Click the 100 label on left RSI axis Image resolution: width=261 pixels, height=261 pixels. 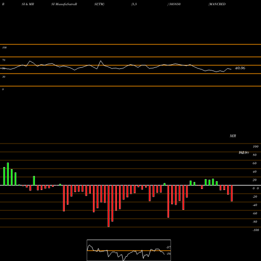pos(4,48)
